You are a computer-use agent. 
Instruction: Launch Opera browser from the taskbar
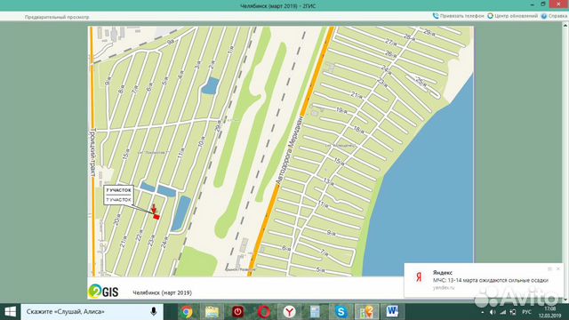(x=264, y=312)
